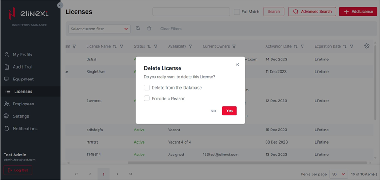Click the 1145614 license name
This screenshot has width=380, height=180.
93,155
